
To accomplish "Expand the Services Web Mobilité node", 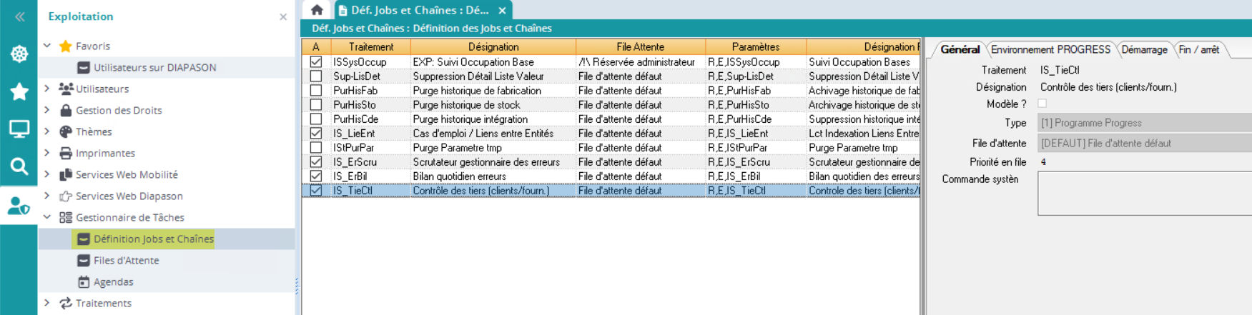I will click(x=47, y=174).
